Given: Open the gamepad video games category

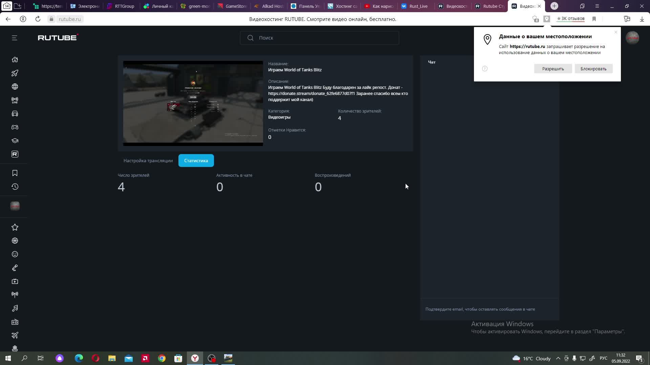Looking at the screenshot, I should (15, 127).
